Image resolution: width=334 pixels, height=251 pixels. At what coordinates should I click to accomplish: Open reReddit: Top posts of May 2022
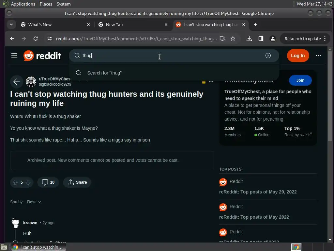click(254, 217)
